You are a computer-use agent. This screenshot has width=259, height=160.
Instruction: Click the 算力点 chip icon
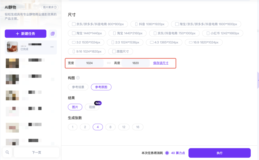coord(167,153)
